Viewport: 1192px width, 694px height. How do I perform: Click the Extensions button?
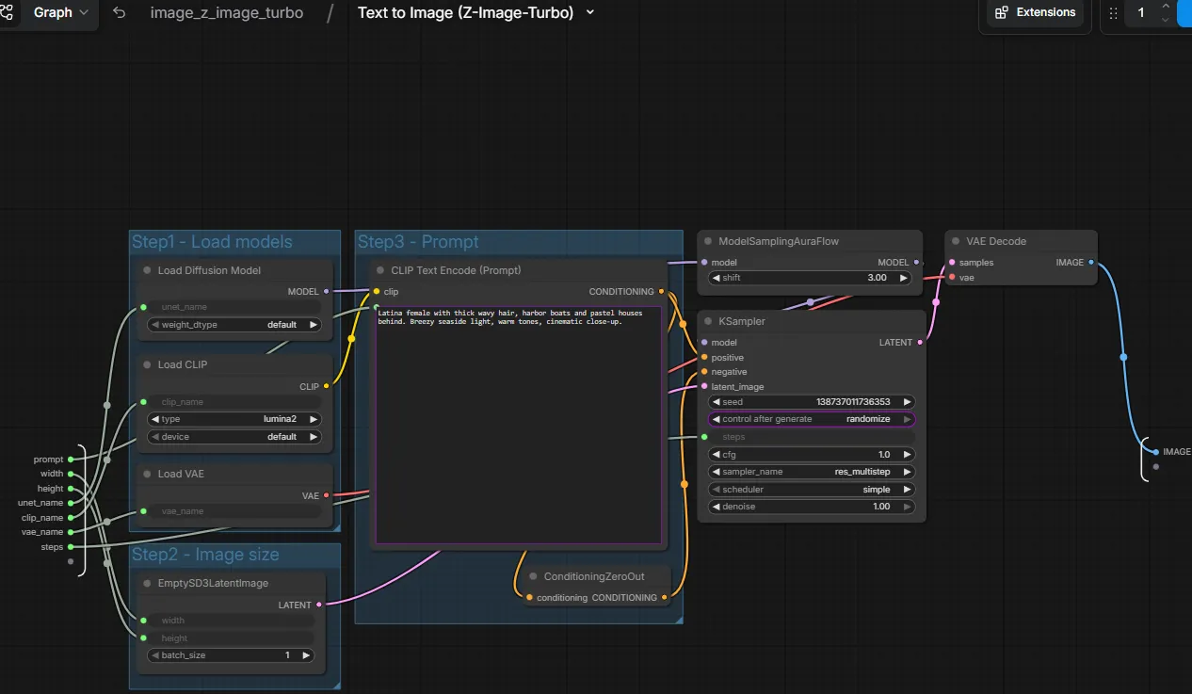point(1034,12)
